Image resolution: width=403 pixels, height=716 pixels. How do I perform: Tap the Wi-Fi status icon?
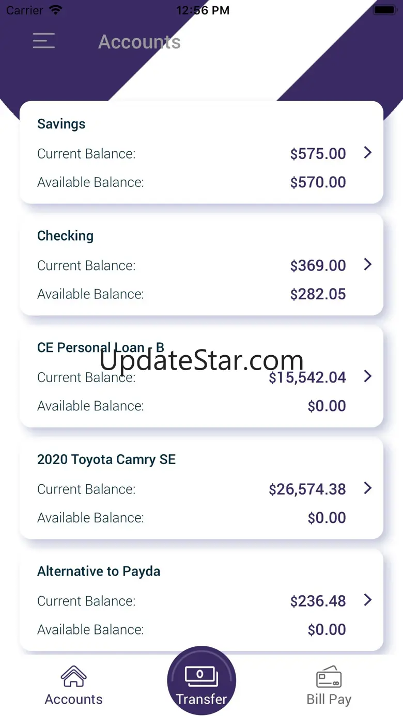pyautogui.click(x=56, y=10)
